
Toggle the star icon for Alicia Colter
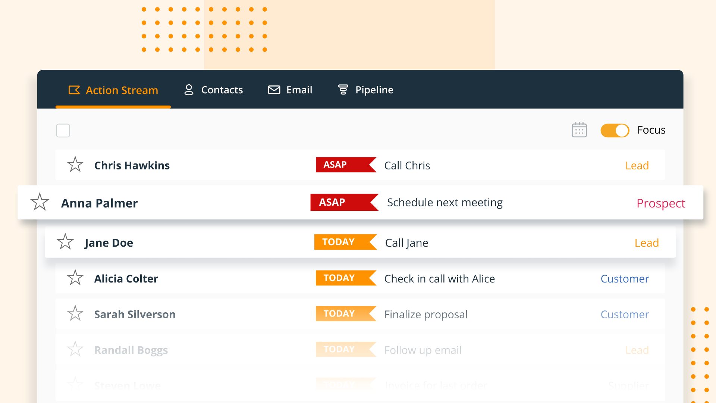[75, 278]
